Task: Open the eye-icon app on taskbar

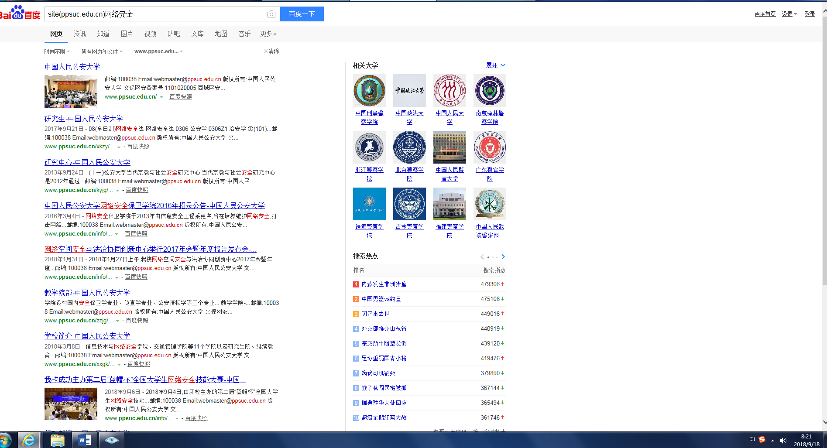Action: (x=112, y=440)
